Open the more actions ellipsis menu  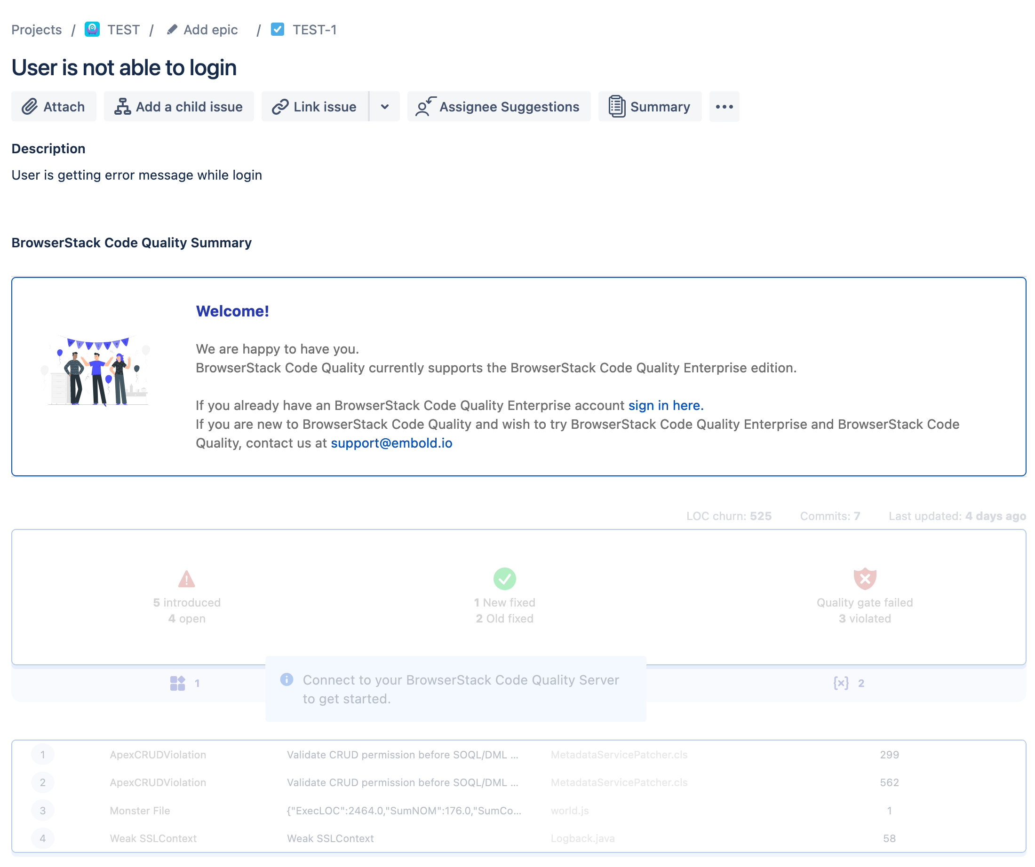pos(724,106)
